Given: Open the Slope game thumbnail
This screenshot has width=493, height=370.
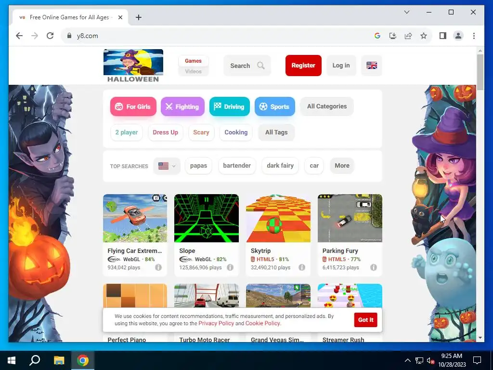Looking at the screenshot, I should tap(207, 218).
